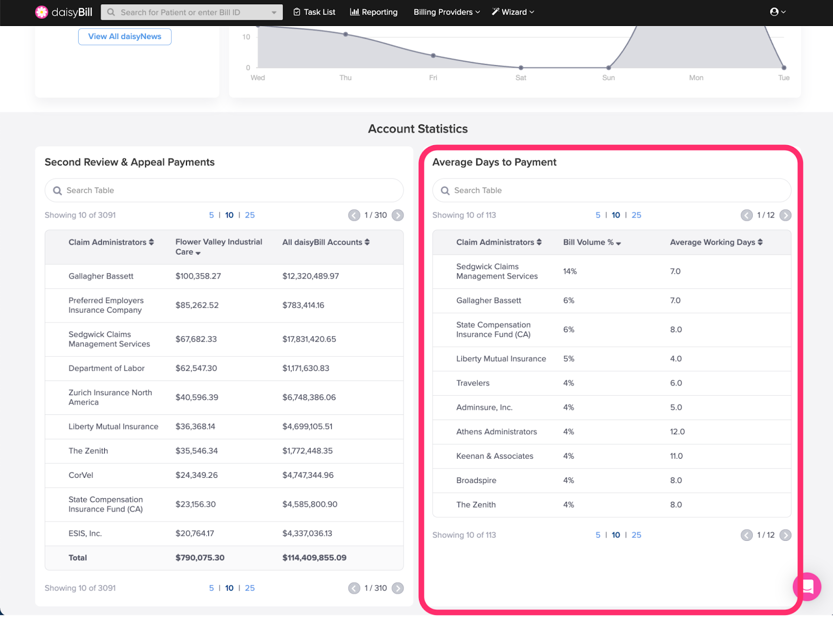Image resolution: width=833 pixels, height=632 pixels.
Task: Select Athens Administrators row
Action: click(x=612, y=432)
